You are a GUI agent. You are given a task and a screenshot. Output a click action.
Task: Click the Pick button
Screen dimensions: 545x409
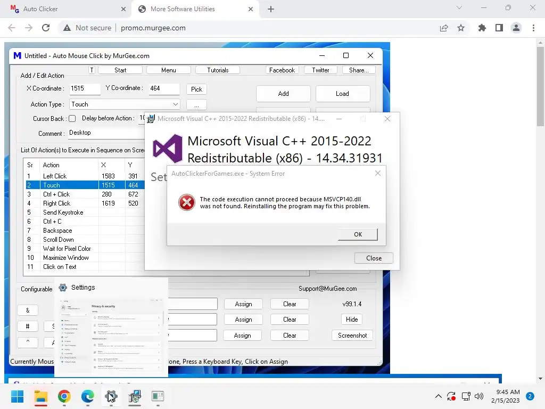pyautogui.click(x=196, y=89)
